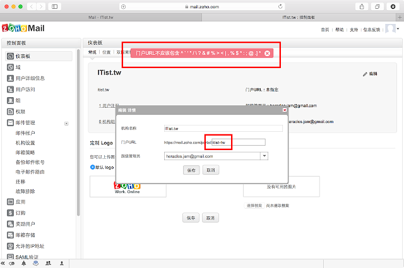Screen dimensions: 404x268
Task: Click the '1 用户注册' link
Action: point(108,105)
